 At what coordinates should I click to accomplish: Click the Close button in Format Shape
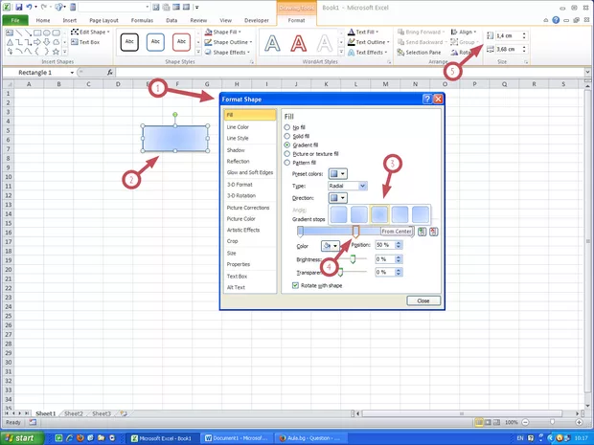pos(423,300)
